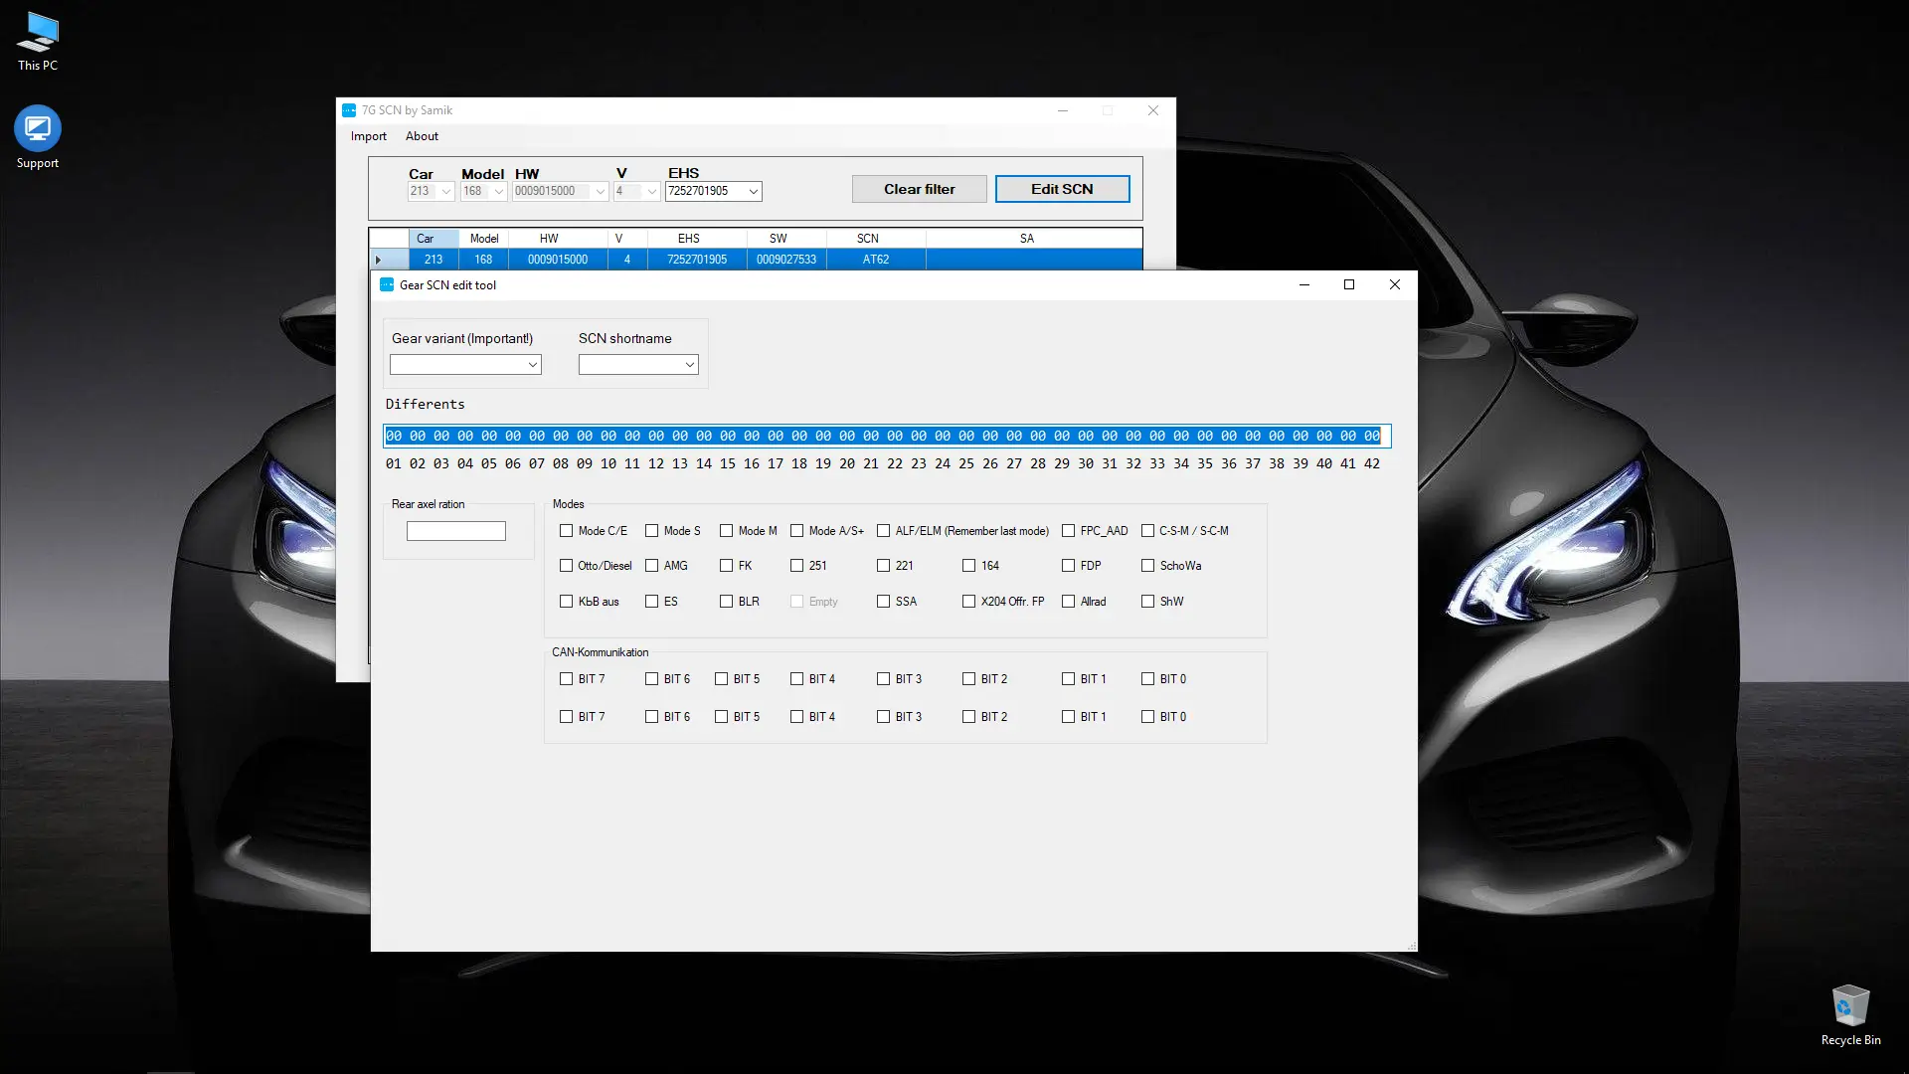Screen dimensions: 1909x1074
Task: Maximize the Gear SCN edit tool window
Action: pyautogui.click(x=1349, y=284)
